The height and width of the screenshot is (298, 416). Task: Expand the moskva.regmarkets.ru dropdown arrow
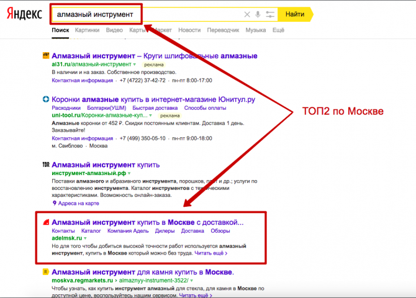[x=192, y=281]
